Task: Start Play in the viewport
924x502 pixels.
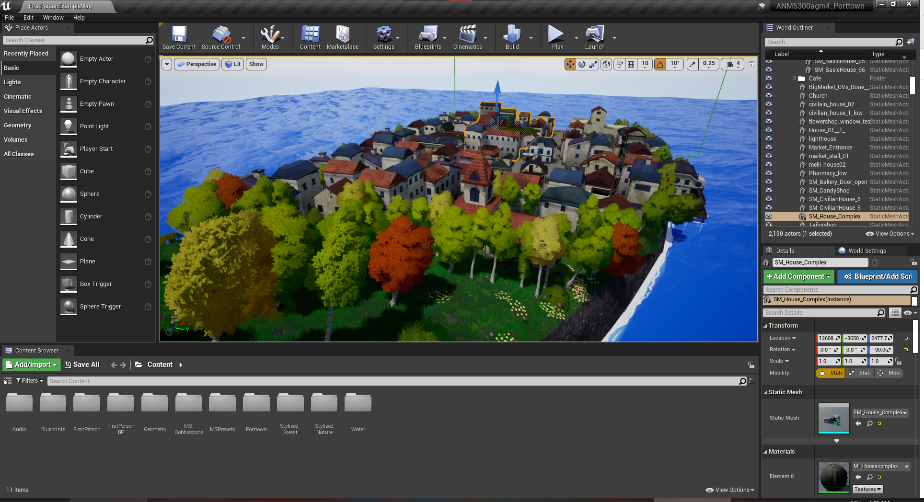Action: [557, 37]
